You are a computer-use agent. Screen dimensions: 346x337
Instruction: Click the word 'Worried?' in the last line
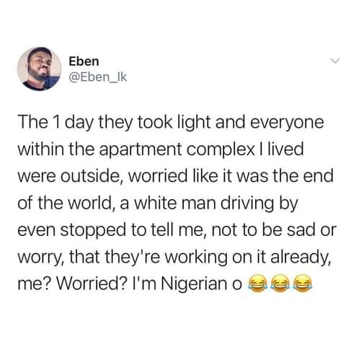pos(92,284)
